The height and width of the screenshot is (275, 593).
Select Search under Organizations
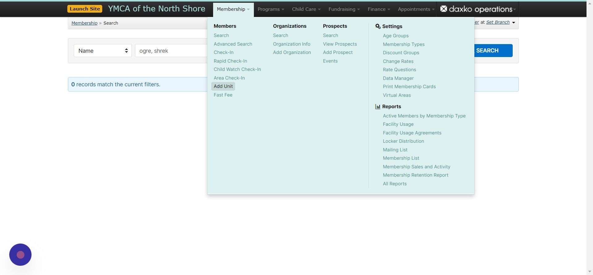[280, 35]
